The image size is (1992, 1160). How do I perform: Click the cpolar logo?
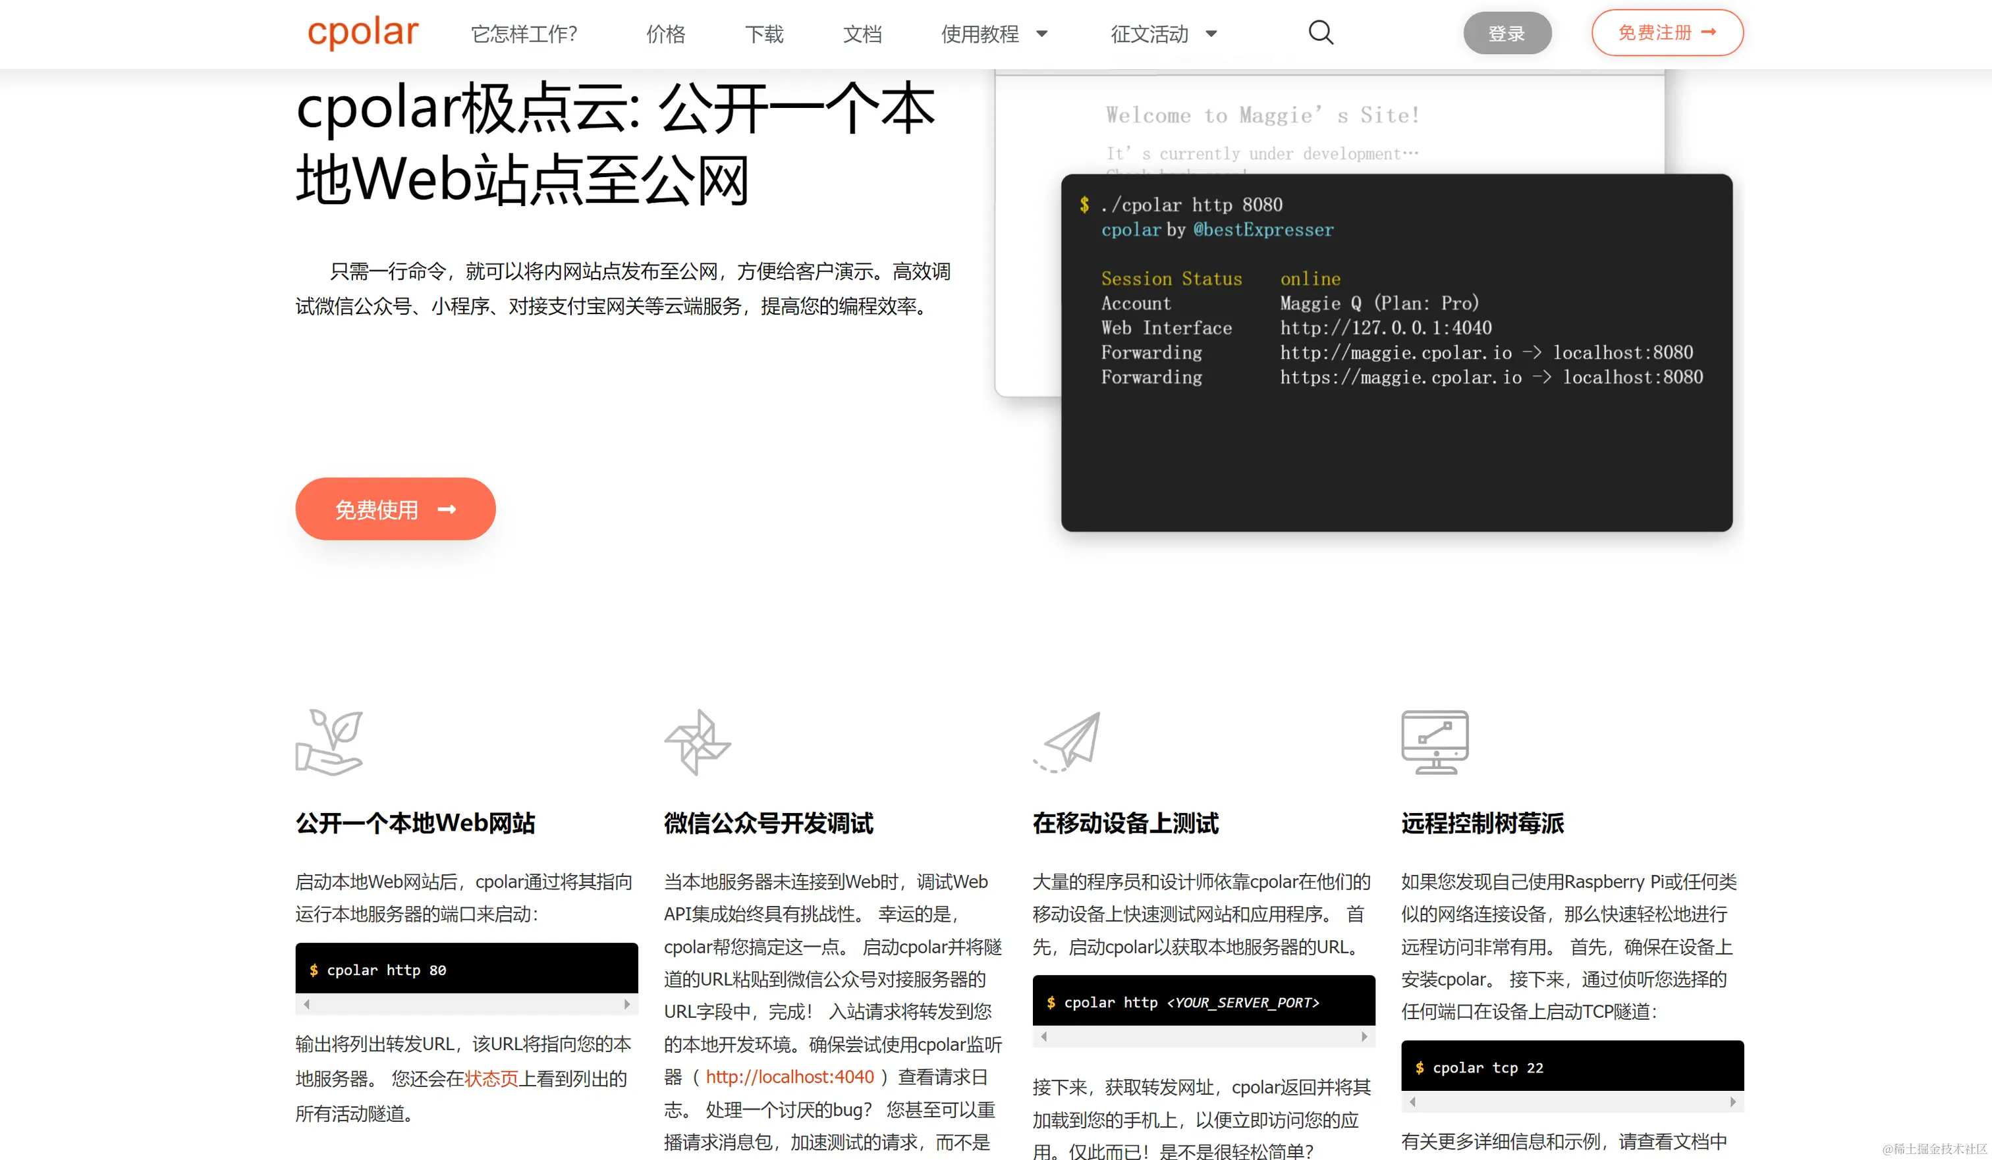point(362,32)
